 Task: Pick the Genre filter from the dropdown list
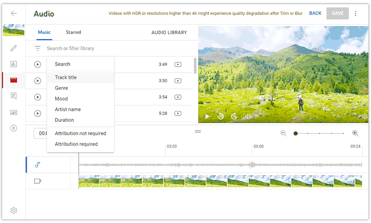click(x=61, y=88)
